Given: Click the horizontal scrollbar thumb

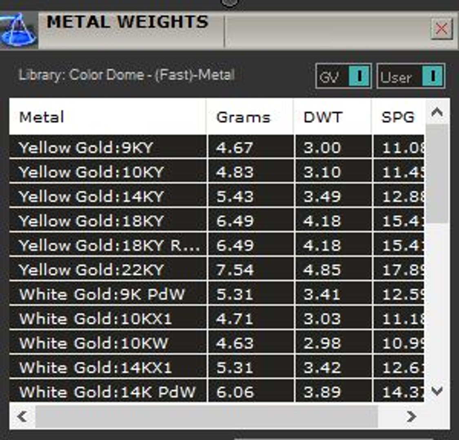Looking at the screenshot, I should [207, 416].
